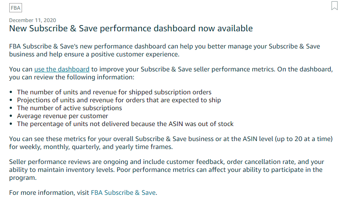Select the "Projections of units and revenue" bullet
Viewport: 358px width, 201px height.
tap(119, 100)
